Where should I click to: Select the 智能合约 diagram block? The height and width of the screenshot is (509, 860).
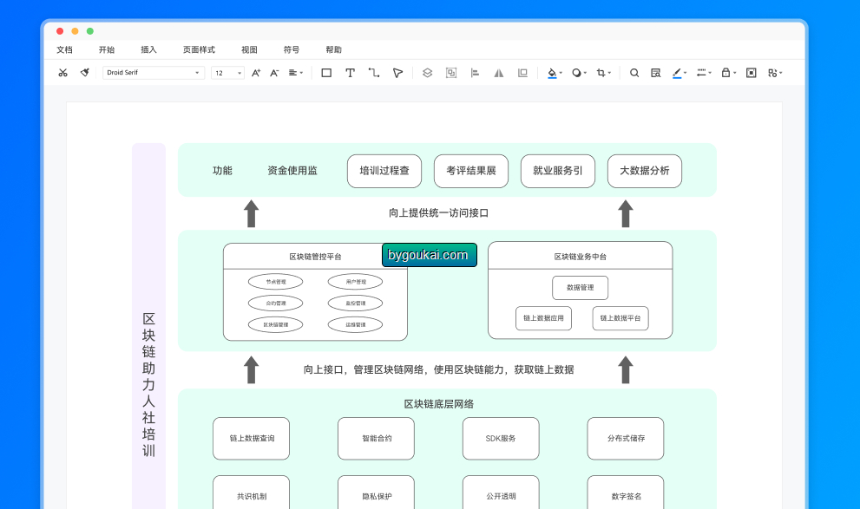[377, 438]
